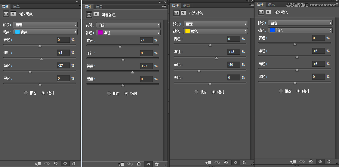Click the delete adjustment icon in the Blue (蓝色) panel
This screenshot has height=167, width=339.
click(329, 162)
